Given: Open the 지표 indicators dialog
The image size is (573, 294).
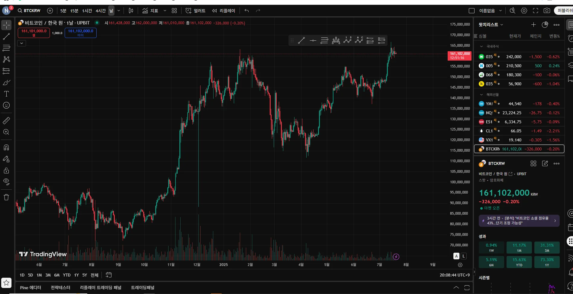Looking at the screenshot, I should [x=150, y=11].
